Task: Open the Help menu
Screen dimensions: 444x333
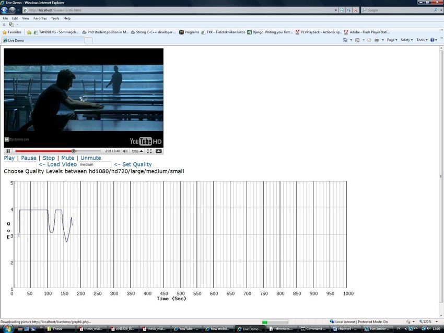Action: pos(67,18)
